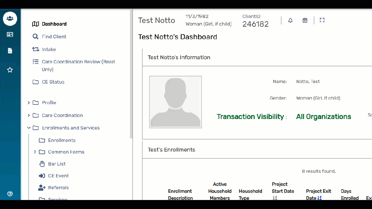The height and width of the screenshot is (209, 372).
Task: Click birth date 11/3/1982 in header
Action: [197, 17]
